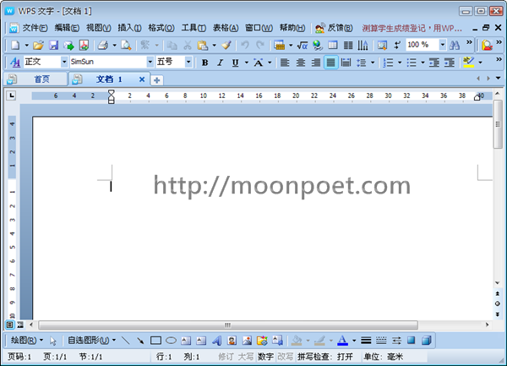Export to PDF icon
This screenshot has width=507, height=366.
(84, 45)
